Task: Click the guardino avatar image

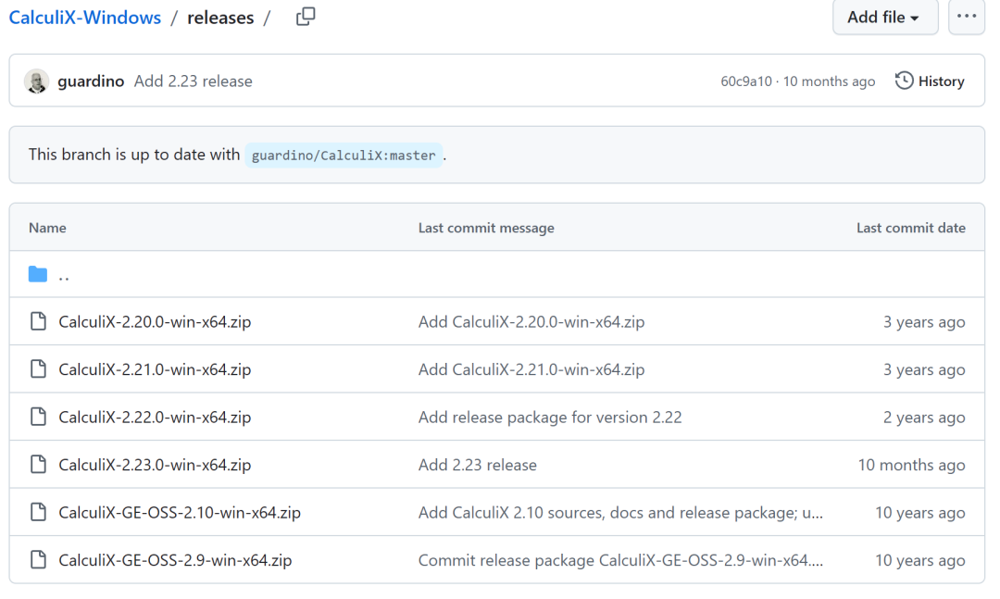Action: pyautogui.click(x=36, y=81)
